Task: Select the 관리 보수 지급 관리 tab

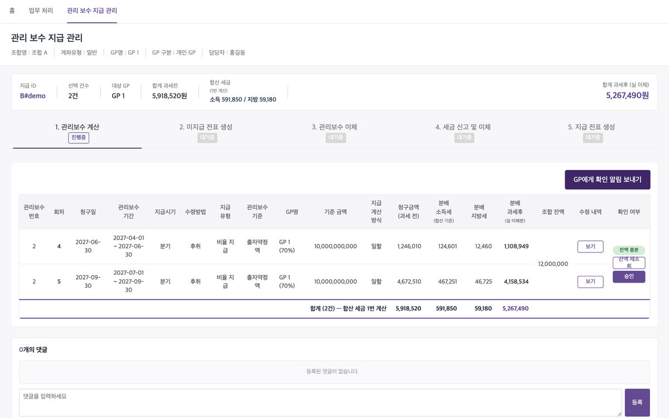Action: [92, 11]
